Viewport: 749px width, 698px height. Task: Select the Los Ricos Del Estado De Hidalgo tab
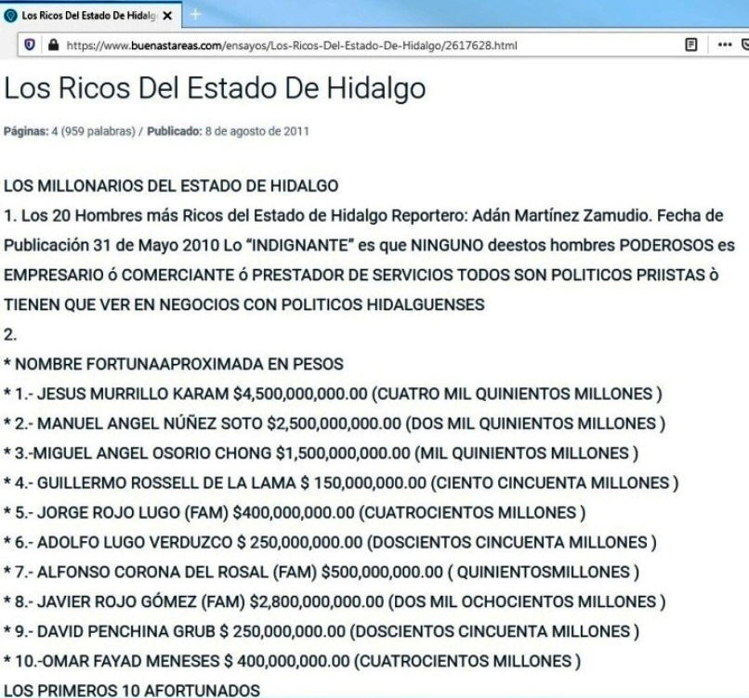[x=91, y=15]
